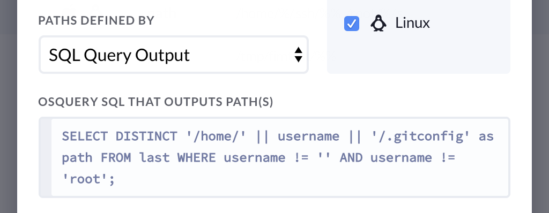Screen dimensions: 549x213
Task: Open the SQL Query Output dropdown
Action: pyautogui.click(x=174, y=55)
